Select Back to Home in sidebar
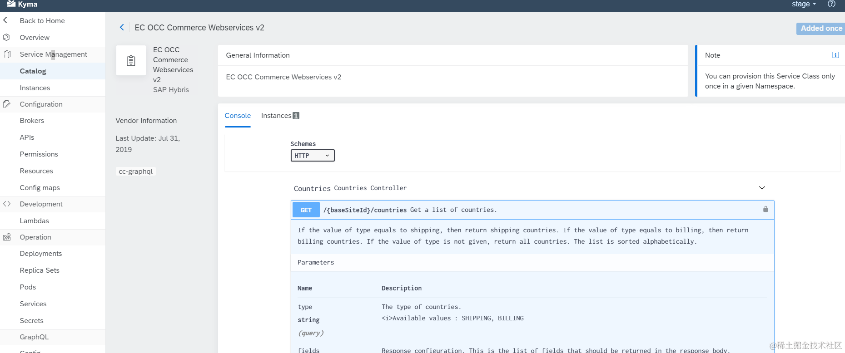This screenshot has width=845, height=353. pos(42,20)
